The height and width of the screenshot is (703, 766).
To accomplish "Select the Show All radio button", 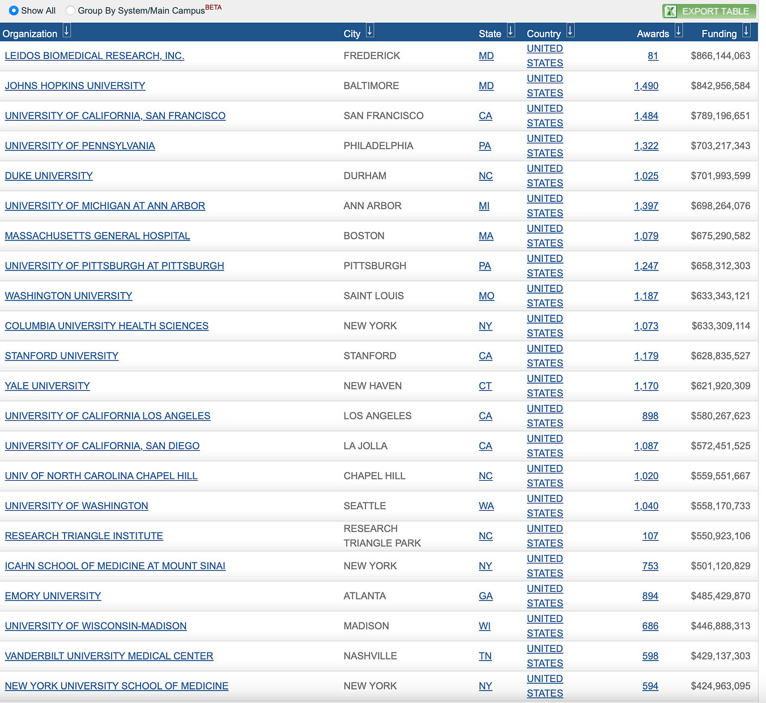I will [x=14, y=10].
